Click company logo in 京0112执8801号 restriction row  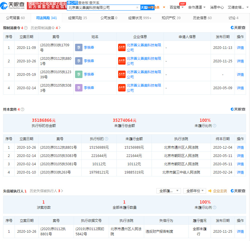(x=122, y=61)
